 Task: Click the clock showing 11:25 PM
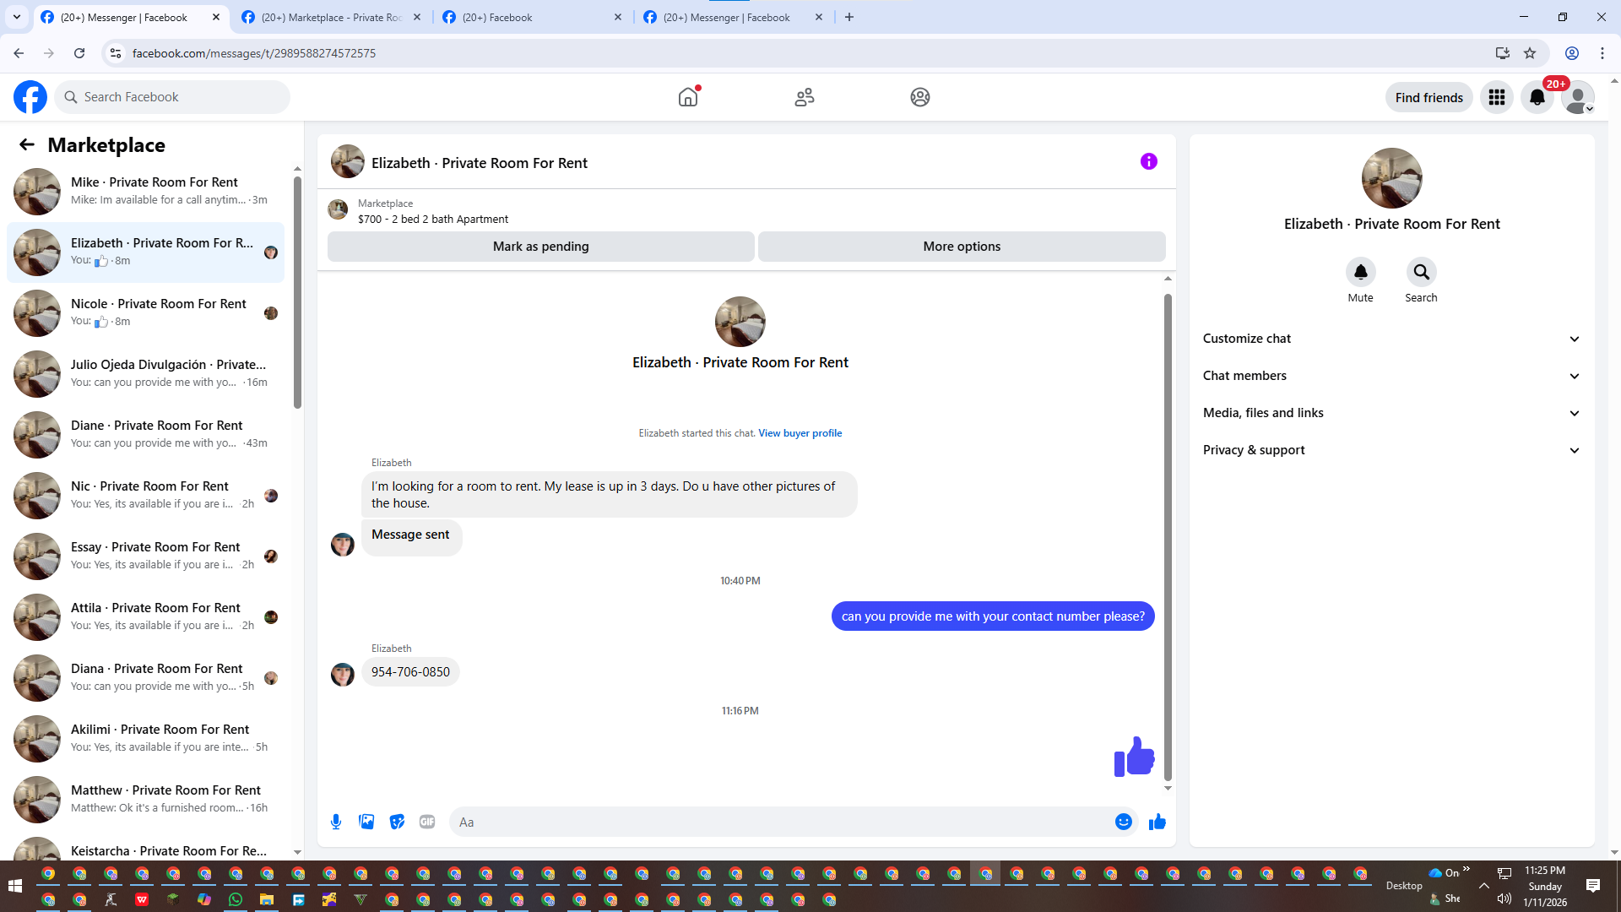point(1544,871)
